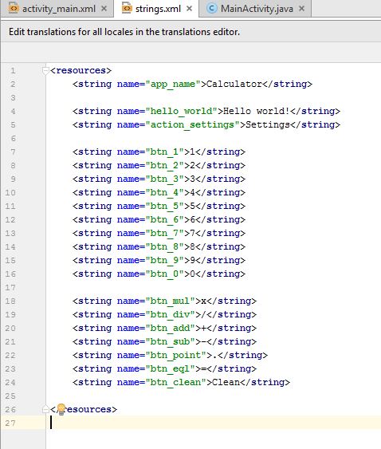Click line number 18 in the gutter
Image resolution: width=381 pixels, height=449 pixels.
(10, 301)
